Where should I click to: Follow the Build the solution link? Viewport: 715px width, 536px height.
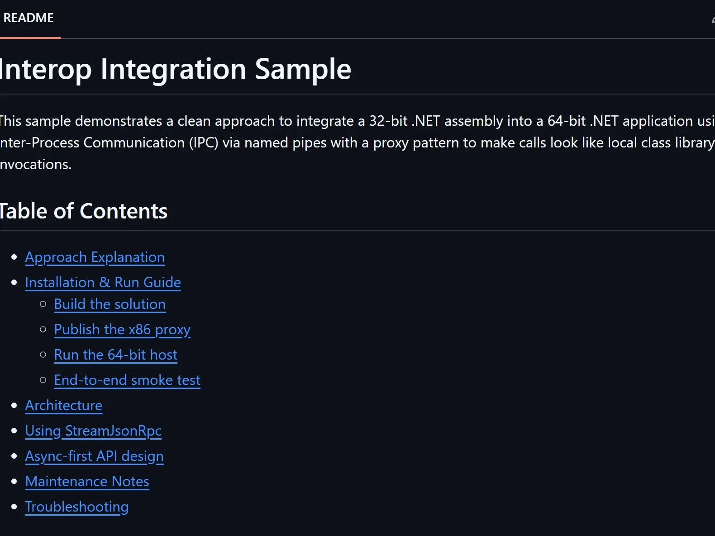click(x=110, y=304)
